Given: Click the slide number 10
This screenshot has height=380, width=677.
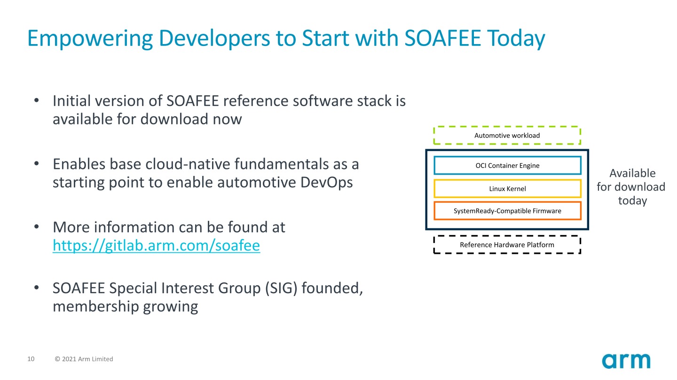Looking at the screenshot, I should tap(31, 359).
